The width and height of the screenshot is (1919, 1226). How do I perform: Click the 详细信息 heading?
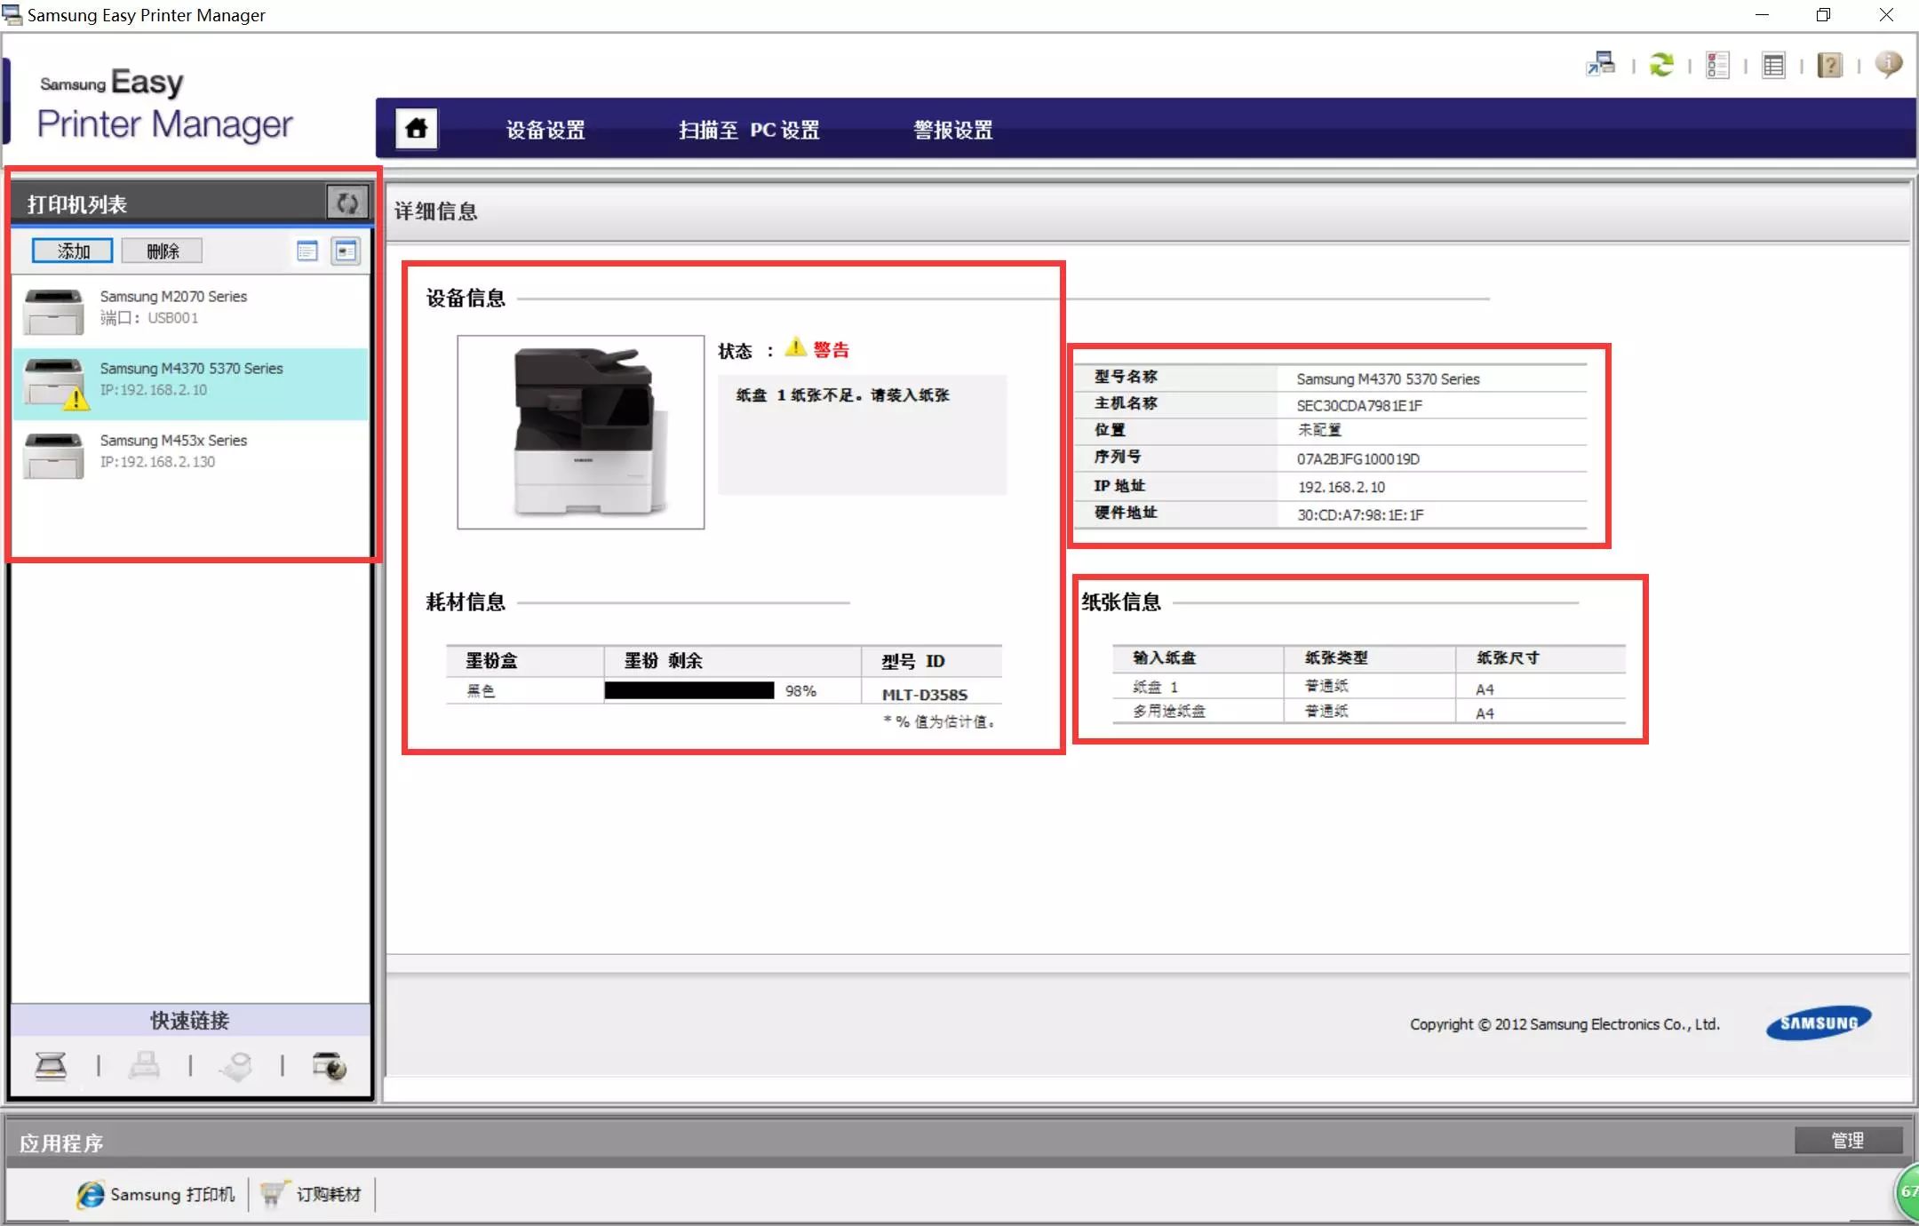435,211
